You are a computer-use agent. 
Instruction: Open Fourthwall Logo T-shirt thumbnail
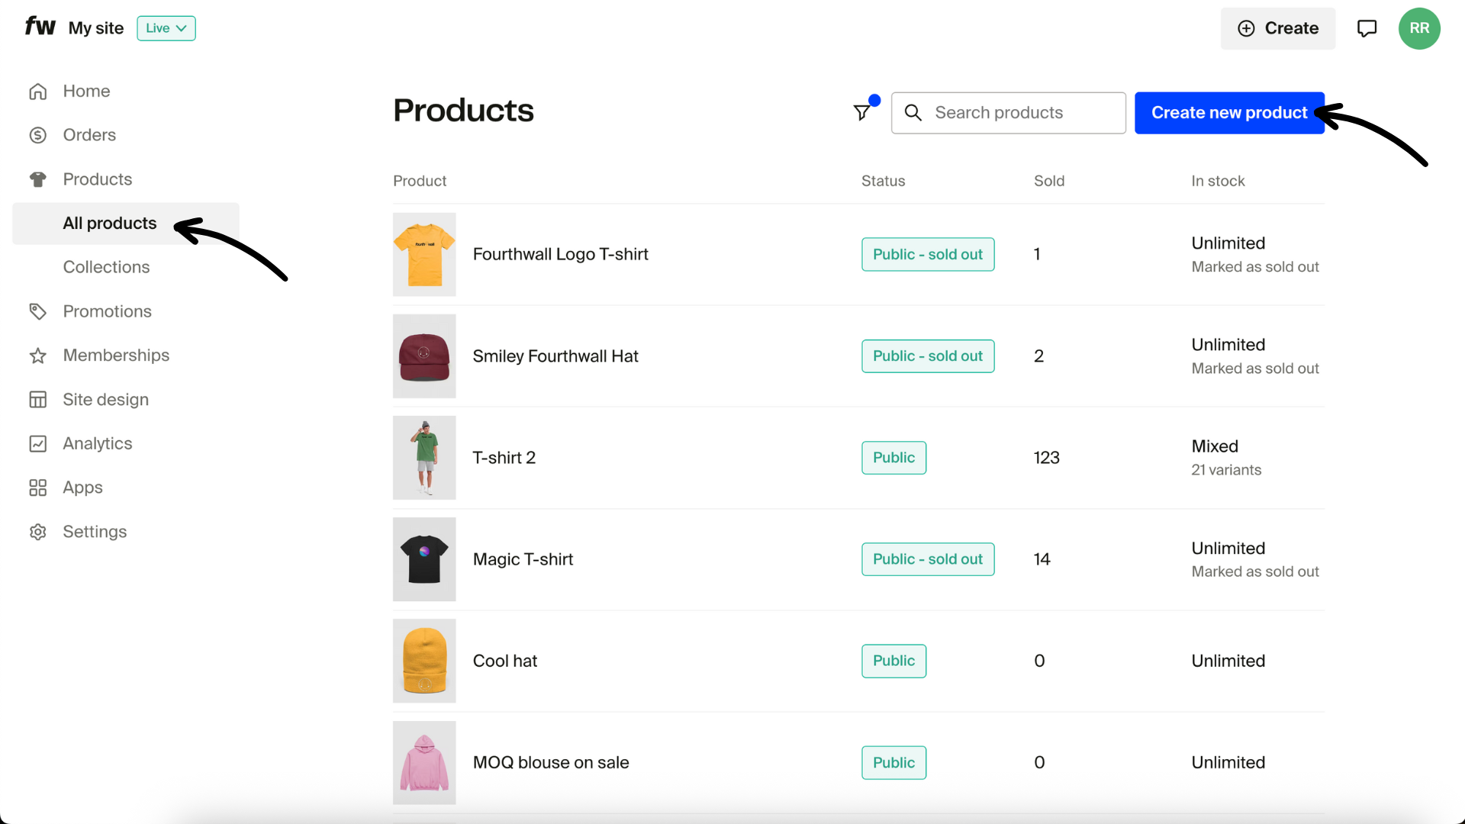[x=424, y=254]
